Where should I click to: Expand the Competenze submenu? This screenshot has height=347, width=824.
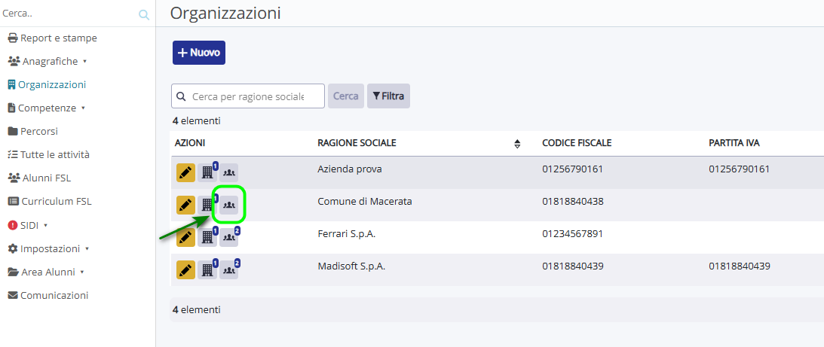(46, 108)
